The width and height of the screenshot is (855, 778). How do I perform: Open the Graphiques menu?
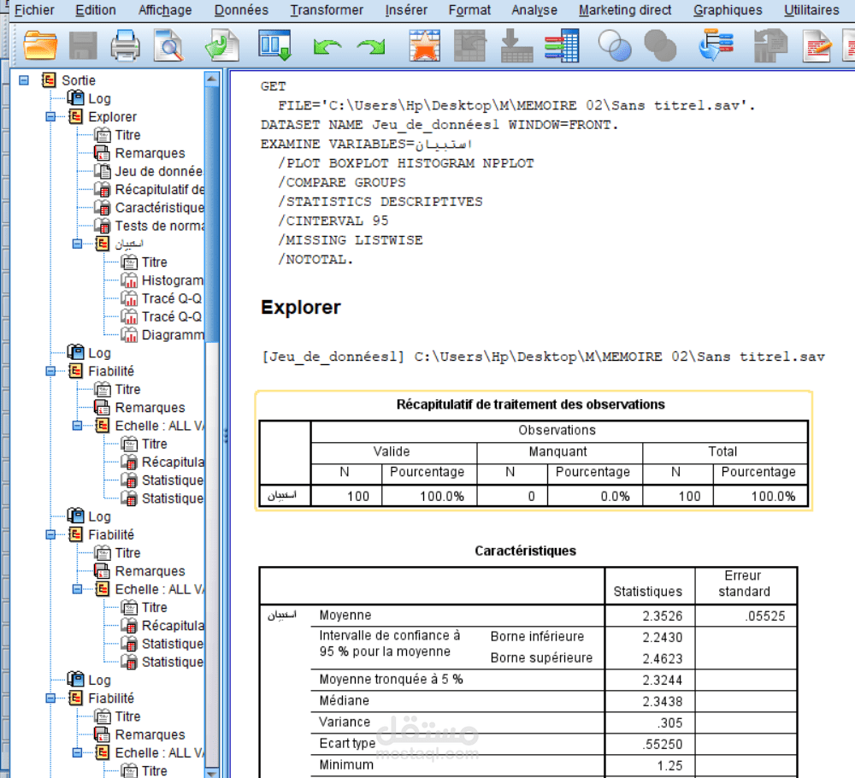(728, 9)
